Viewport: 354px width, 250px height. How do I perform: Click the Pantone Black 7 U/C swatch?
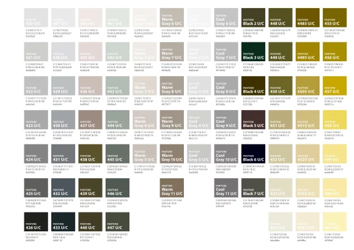[253, 188]
